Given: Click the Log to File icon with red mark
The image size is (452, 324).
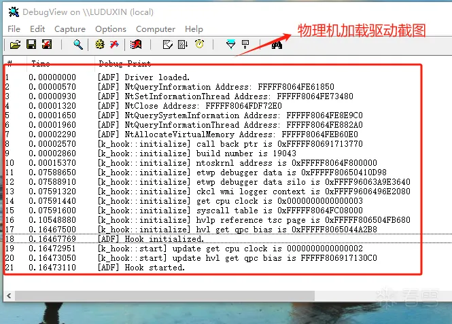Looking at the screenshot, I should (47, 44).
